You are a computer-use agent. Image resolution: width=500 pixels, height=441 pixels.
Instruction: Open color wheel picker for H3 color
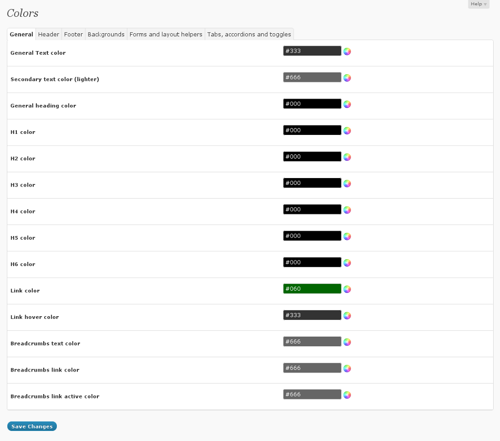tap(347, 183)
